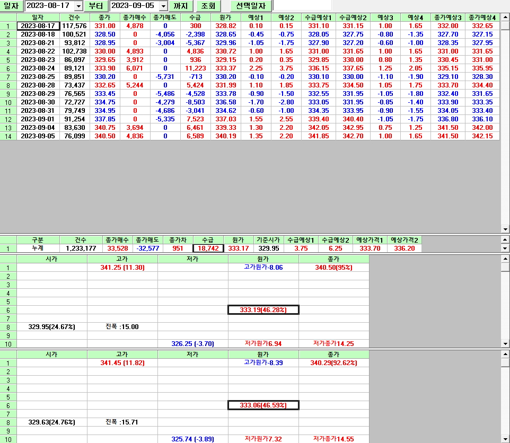Click the top data grid's scroll-down arrow
510x443 pixels.
click(505, 229)
